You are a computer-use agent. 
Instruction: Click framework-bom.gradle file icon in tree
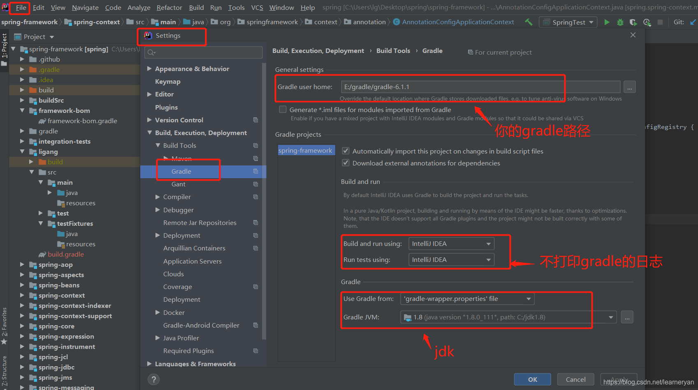(42, 121)
